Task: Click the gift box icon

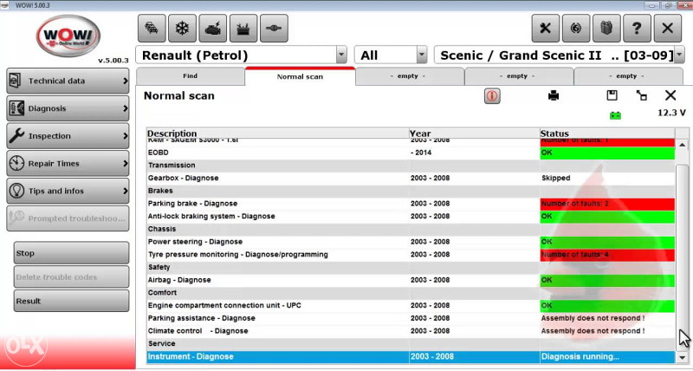Action: (606, 29)
